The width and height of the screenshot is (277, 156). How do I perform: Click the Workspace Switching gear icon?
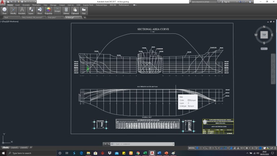247,148
